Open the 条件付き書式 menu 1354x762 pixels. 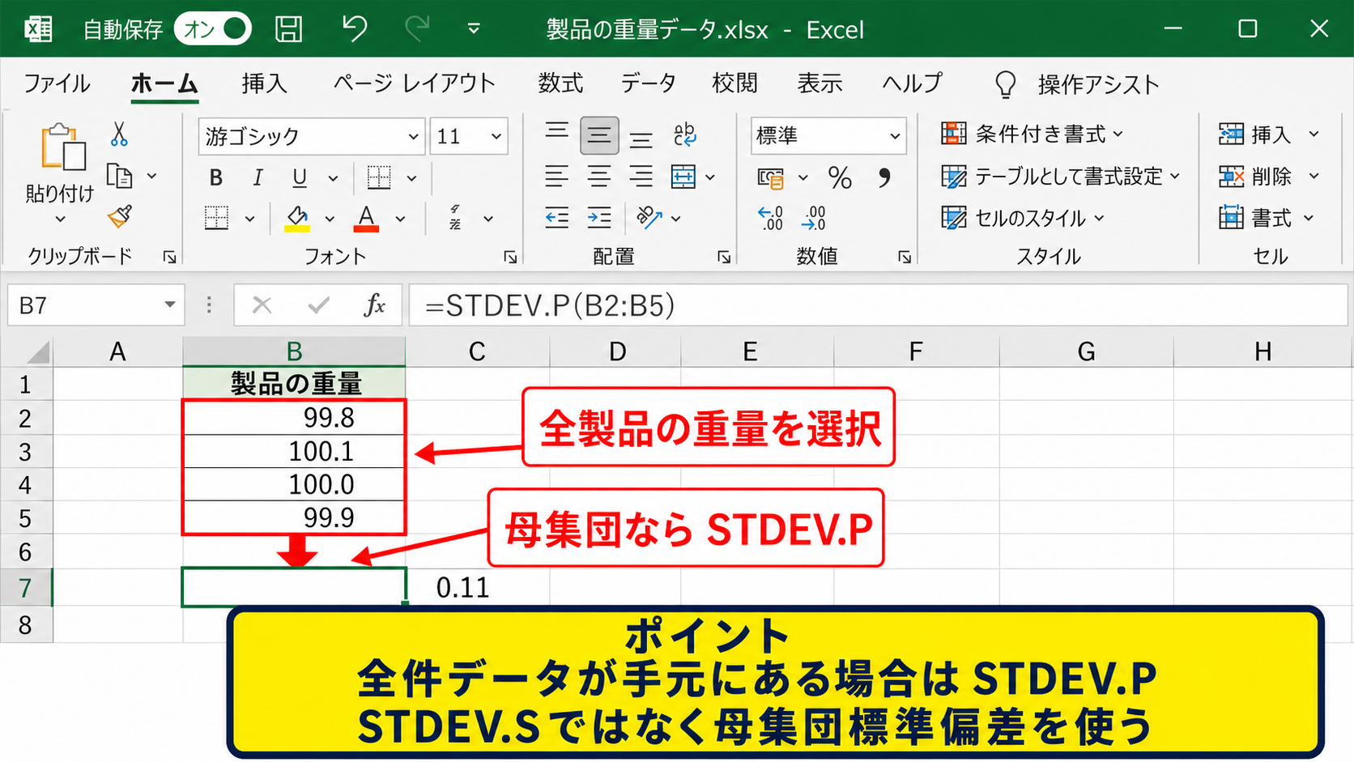[x=1033, y=134]
